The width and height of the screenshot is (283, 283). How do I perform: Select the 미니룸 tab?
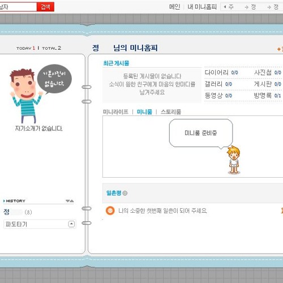click(x=144, y=112)
